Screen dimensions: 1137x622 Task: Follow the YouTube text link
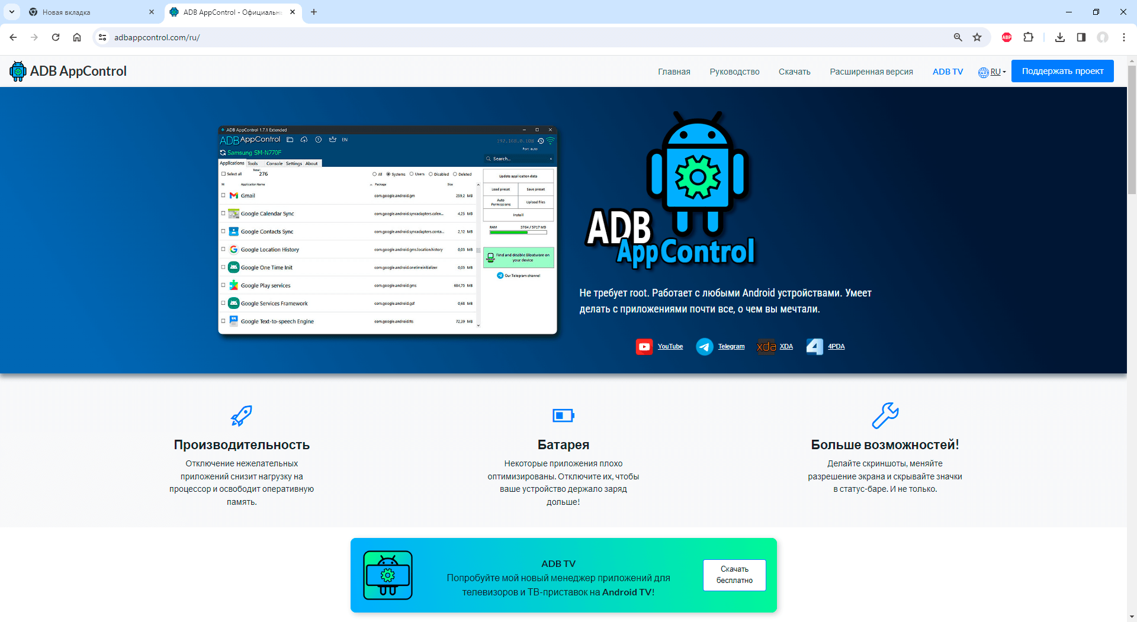tap(670, 347)
